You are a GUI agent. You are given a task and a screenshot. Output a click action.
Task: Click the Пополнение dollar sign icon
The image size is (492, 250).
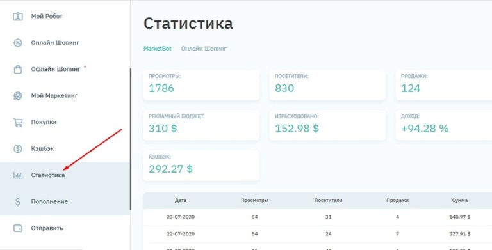(17, 201)
